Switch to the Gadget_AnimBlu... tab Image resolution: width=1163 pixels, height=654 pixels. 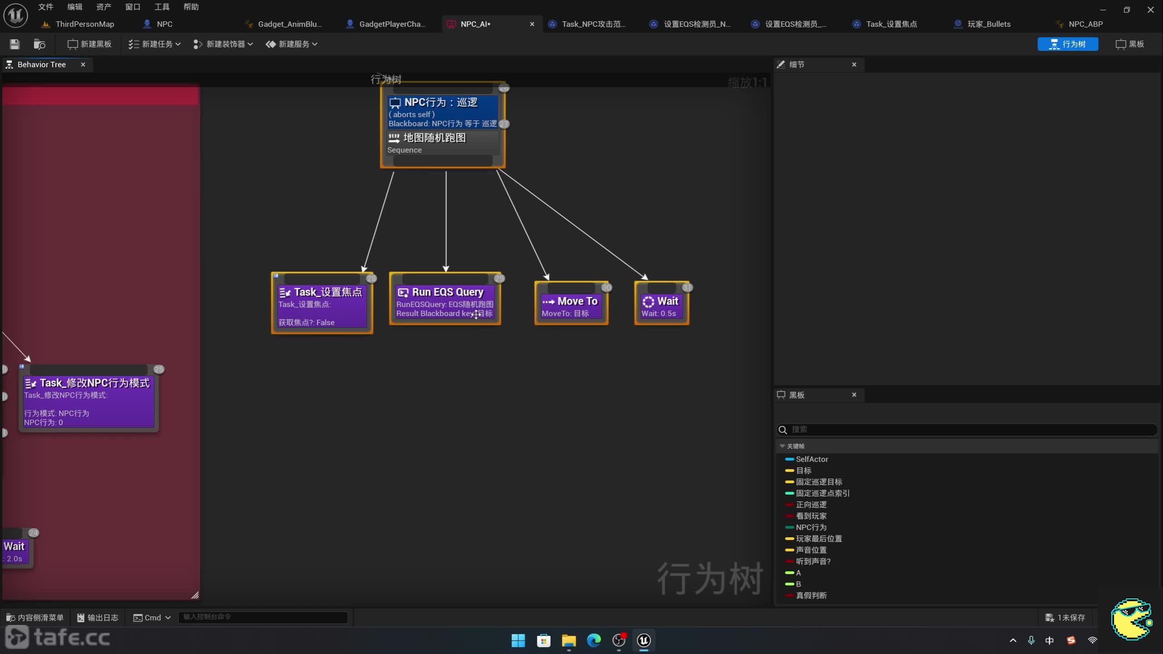coord(283,24)
